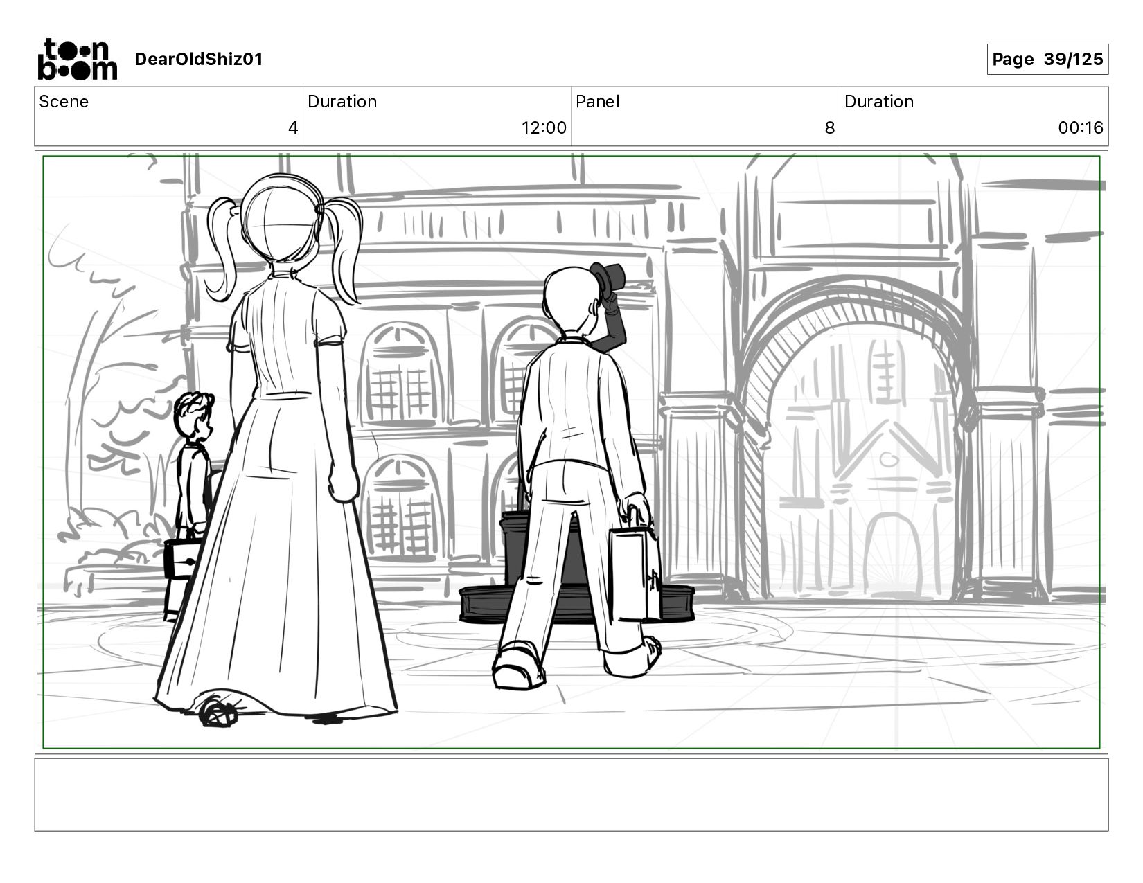The height and width of the screenshot is (883, 1143).
Task: Click the Page 39/125 indicator
Action: point(1047,60)
